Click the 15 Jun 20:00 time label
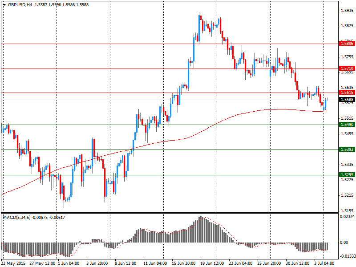The height and width of the screenshot is (267, 356). click(x=183, y=263)
